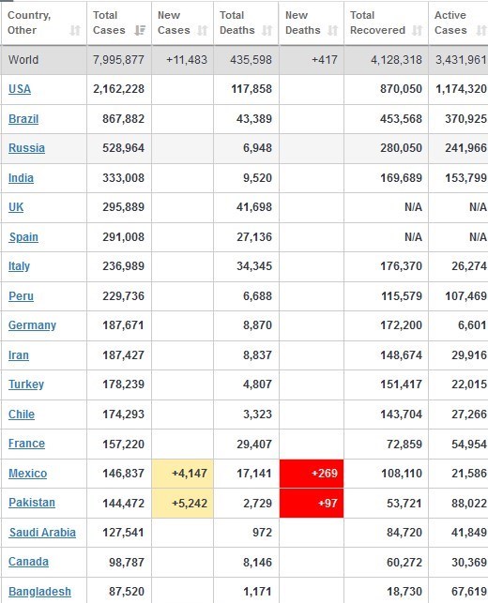
Task: Click Mexico's yellow +4,147 new cases cell
Action: click(x=182, y=474)
